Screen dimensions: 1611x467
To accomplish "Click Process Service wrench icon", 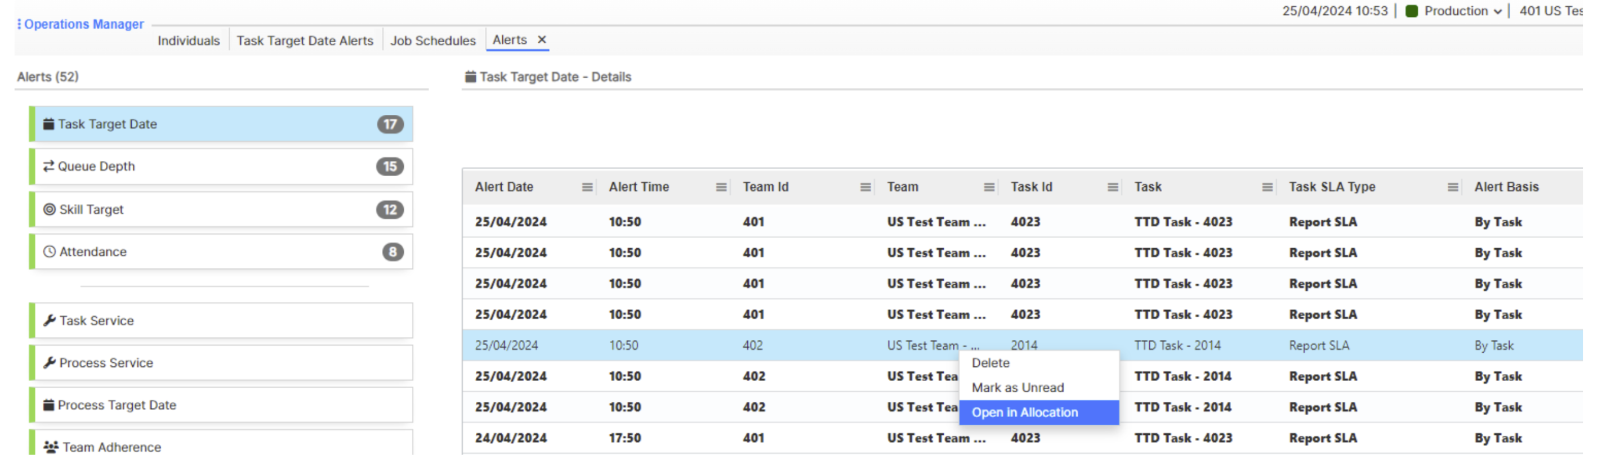I will click(50, 363).
